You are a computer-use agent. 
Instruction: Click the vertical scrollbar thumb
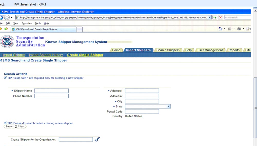255,108
